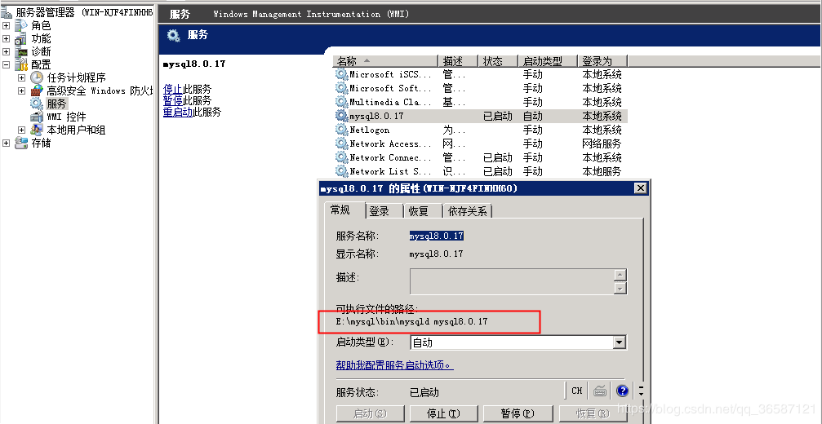Click 已启动 status of Network Connec... row
The height and width of the screenshot is (424, 822).
[497, 157]
